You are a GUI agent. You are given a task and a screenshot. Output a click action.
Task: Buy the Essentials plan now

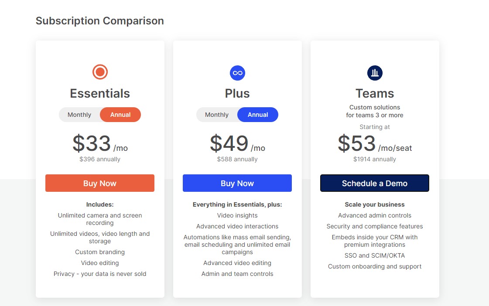click(100, 183)
